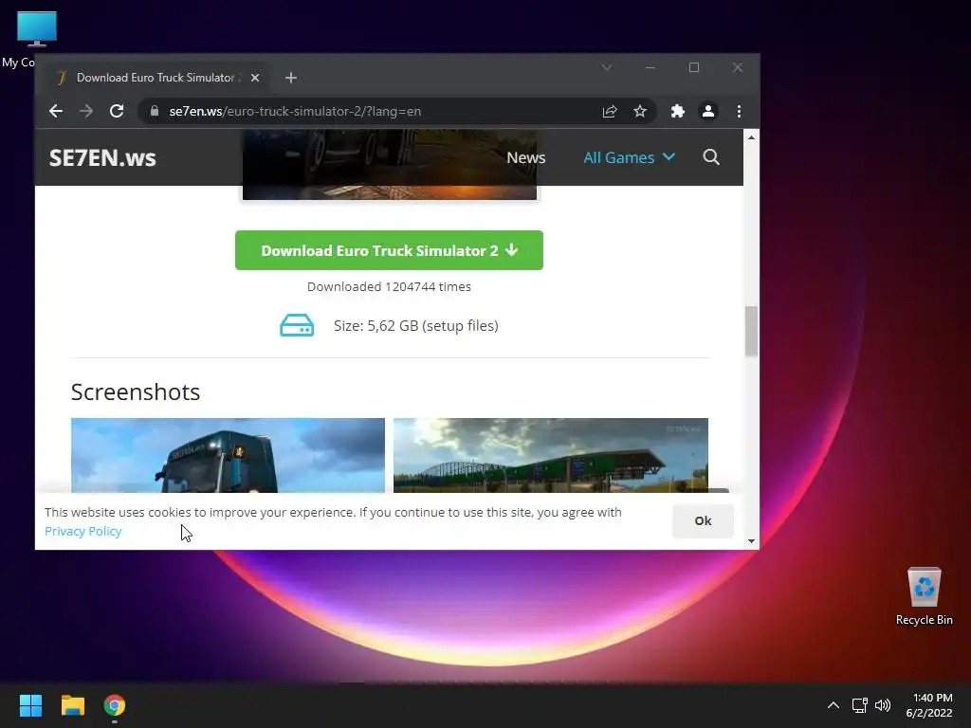Viewport: 971px width, 728px height.
Task: Click the page scrollbar thumb
Action: 751,331
